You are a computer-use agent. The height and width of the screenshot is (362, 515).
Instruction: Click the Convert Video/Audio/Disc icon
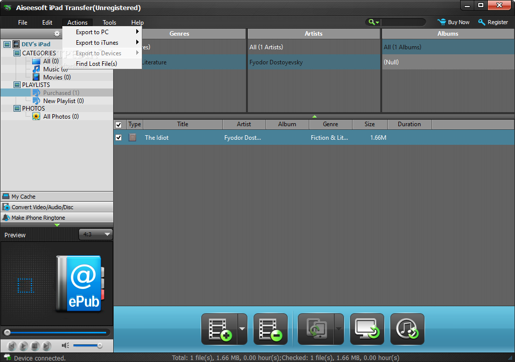point(6,207)
